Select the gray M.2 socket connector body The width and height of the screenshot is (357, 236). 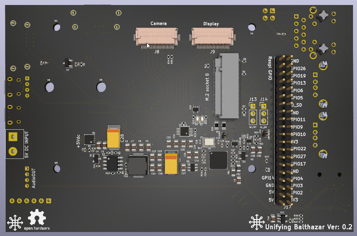point(227,86)
